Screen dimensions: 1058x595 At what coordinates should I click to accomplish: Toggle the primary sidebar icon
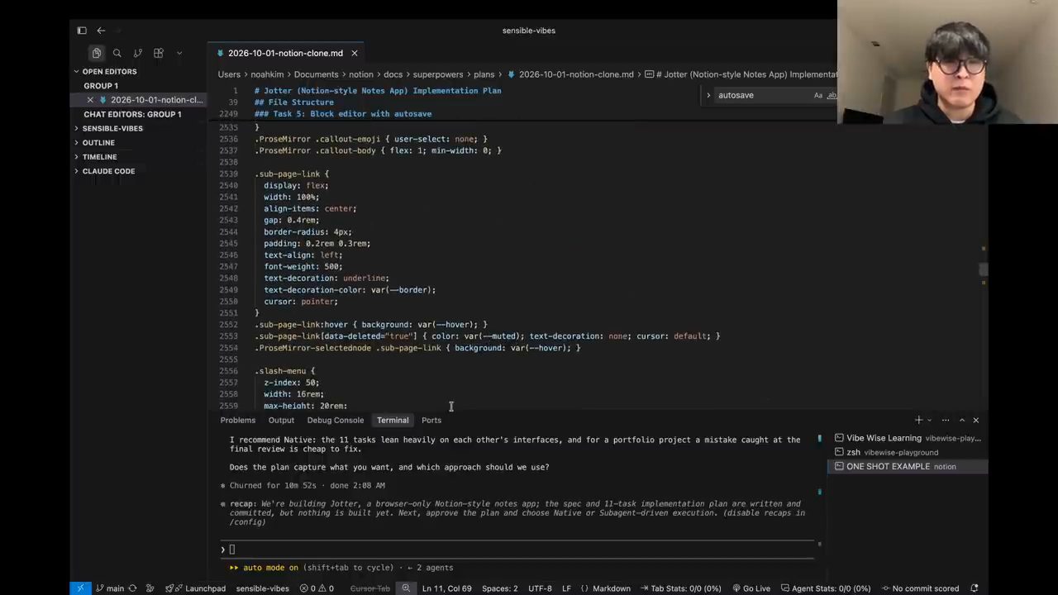pos(82,31)
